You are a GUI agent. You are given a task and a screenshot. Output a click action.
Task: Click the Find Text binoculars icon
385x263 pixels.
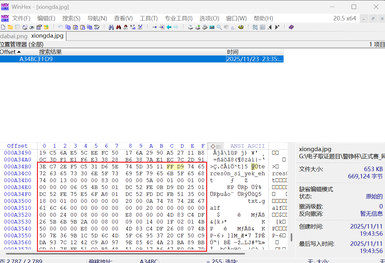pos(111,27)
